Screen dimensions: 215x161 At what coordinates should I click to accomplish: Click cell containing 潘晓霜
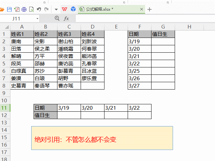click(69, 49)
